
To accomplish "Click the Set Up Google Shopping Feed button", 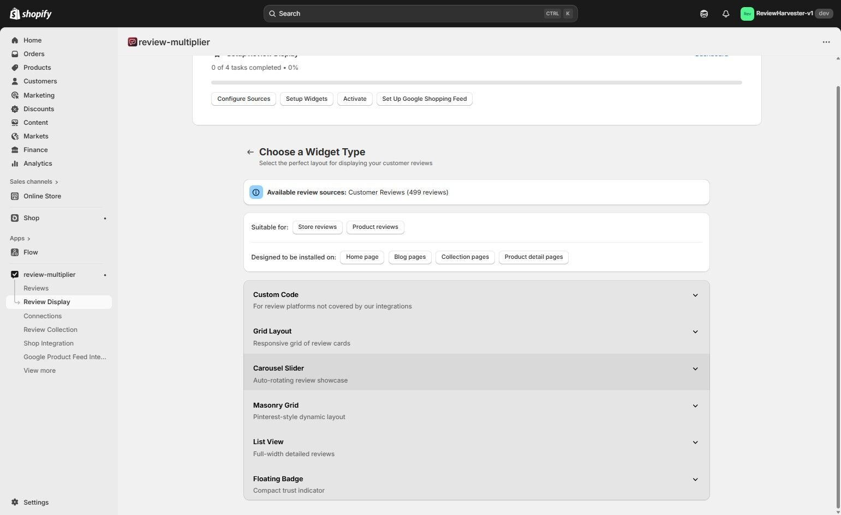I will 424,99.
